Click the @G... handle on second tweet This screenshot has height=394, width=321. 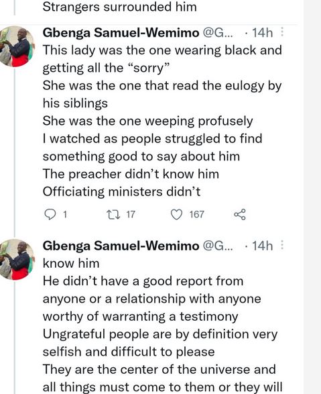(x=217, y=246)
